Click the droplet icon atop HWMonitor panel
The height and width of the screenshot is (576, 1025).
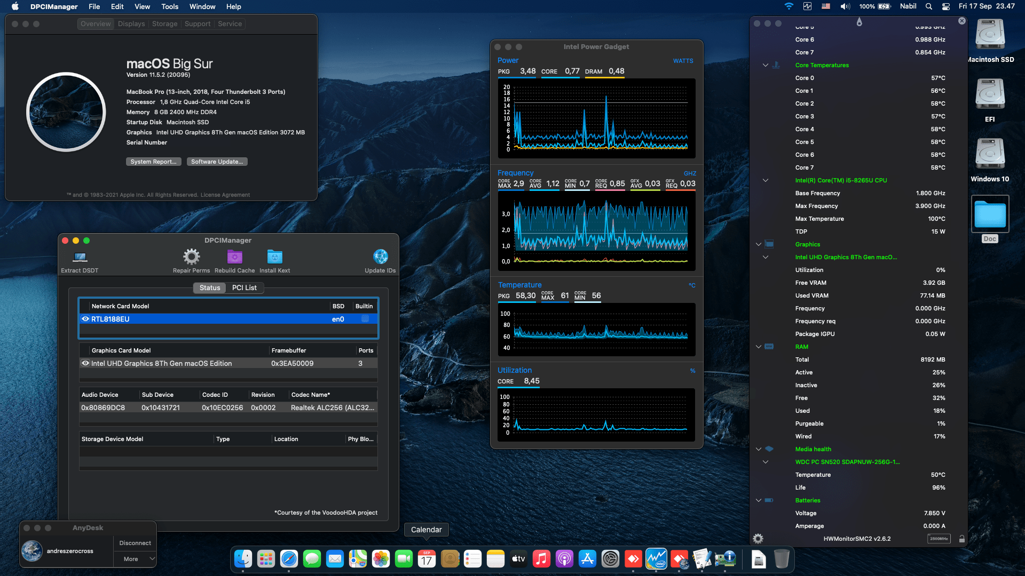859,22
